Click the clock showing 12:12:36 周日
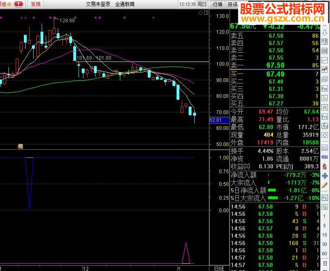 point(193,4)
